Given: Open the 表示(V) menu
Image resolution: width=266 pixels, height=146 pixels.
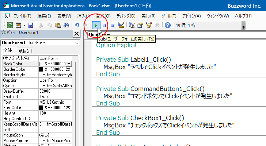Looking at the screenshot, I should pos(64,16).
